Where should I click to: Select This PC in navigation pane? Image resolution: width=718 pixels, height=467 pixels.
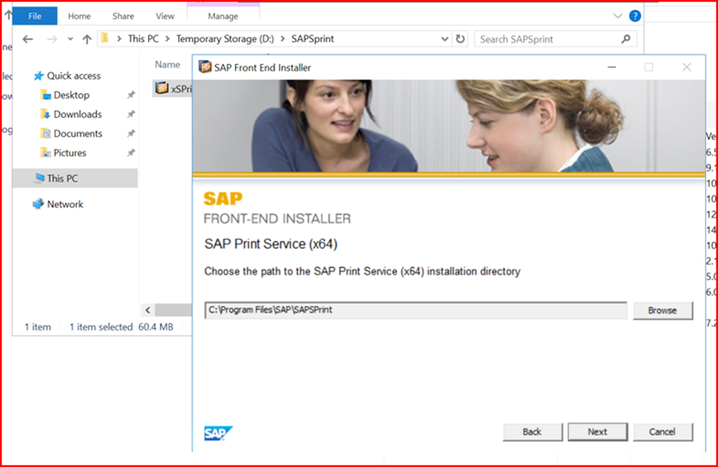pyautogui.click(x=75, y=178)
